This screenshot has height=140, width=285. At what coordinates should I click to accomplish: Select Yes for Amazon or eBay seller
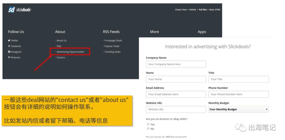(148, 124)
